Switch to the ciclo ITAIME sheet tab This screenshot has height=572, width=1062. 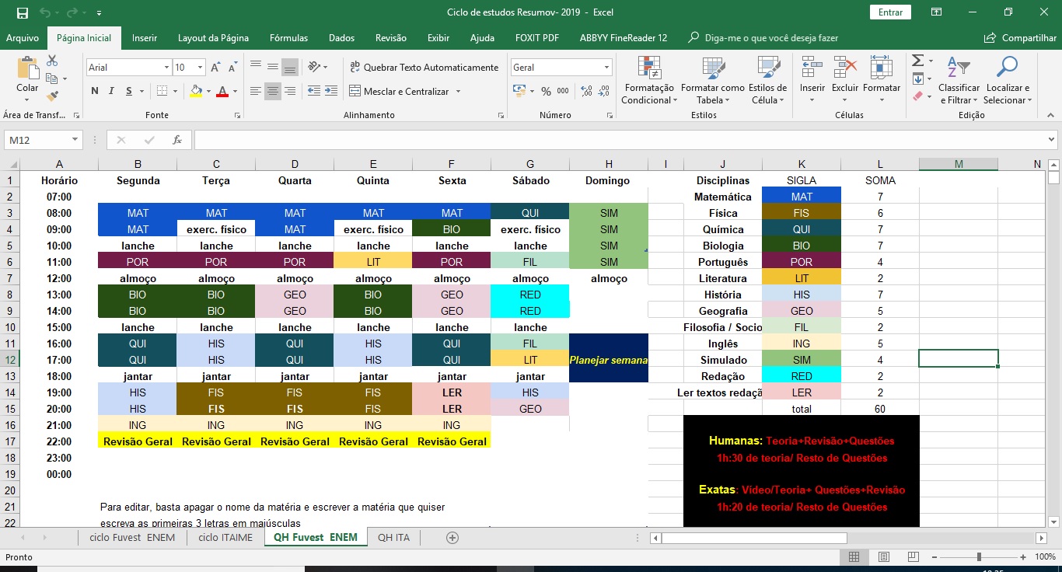tap(225, 538)
